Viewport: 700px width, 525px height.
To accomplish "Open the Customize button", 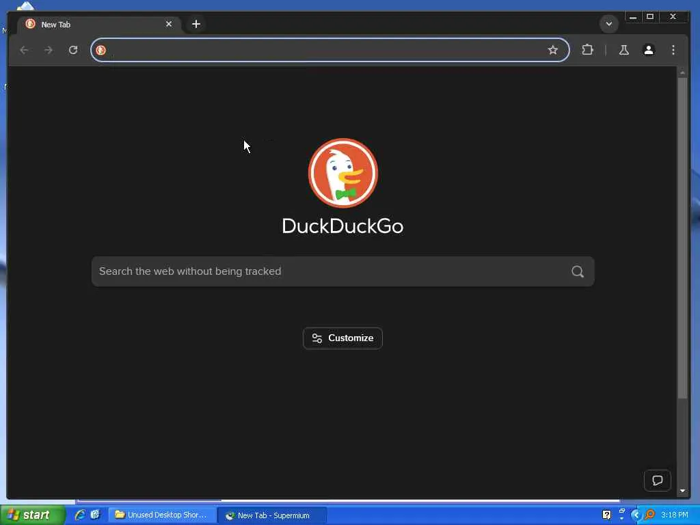I will point(343,338).
